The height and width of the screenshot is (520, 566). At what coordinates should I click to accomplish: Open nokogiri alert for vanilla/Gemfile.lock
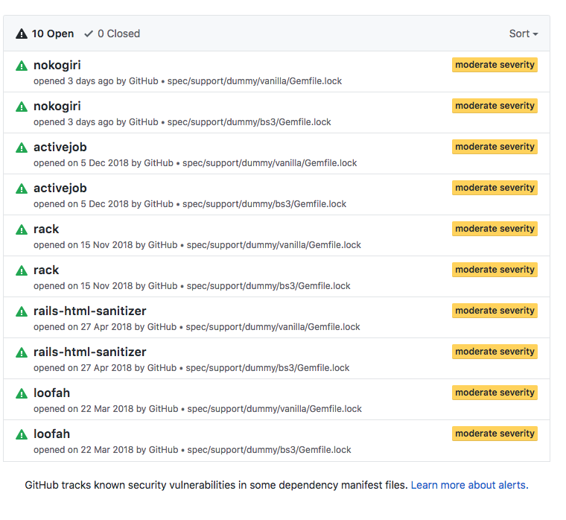click(x=57, y=66)
